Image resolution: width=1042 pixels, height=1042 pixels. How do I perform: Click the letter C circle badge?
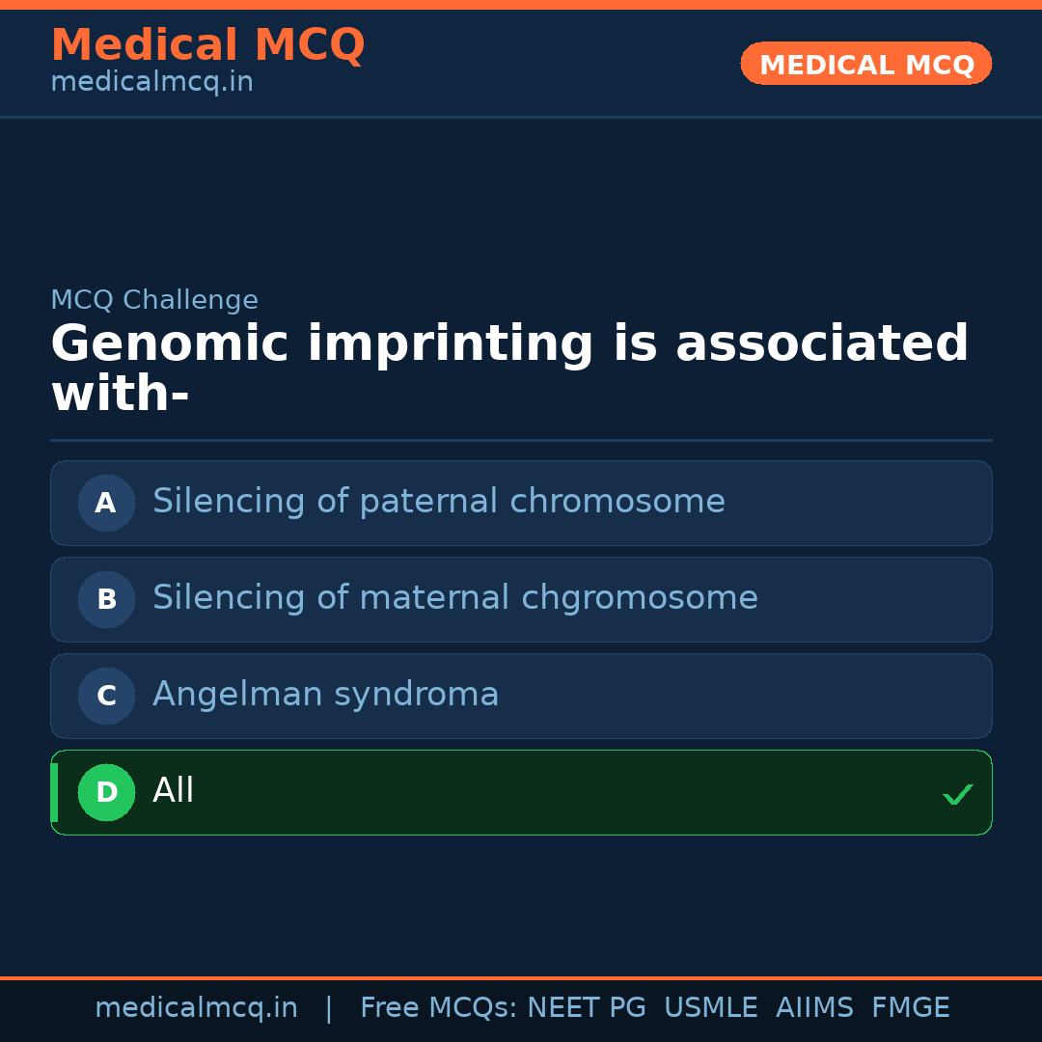point(106,696)
